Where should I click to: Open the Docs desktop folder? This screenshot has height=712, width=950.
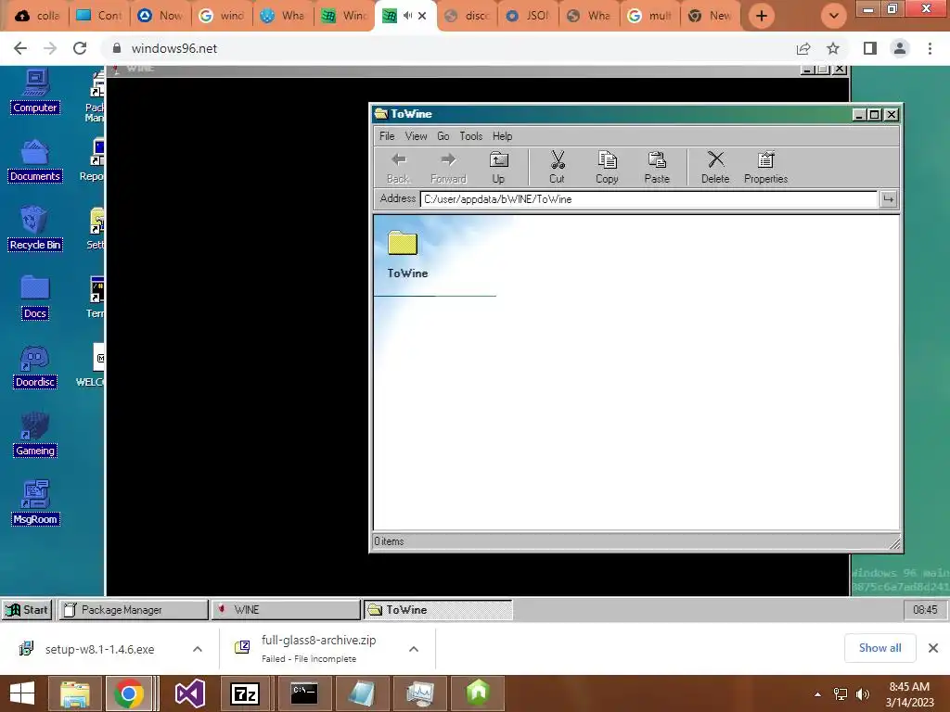[x=35, y=298]
